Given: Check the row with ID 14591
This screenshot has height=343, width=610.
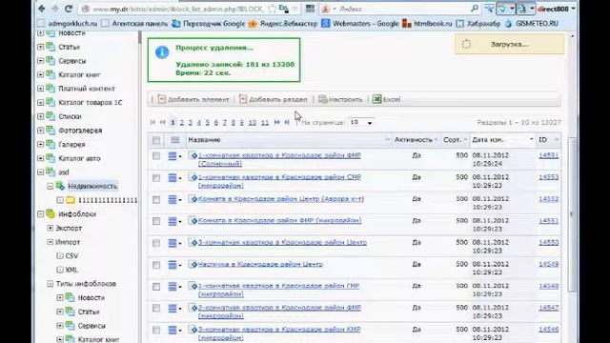Looking at the screenshot, I should click(x=156, y=156).
